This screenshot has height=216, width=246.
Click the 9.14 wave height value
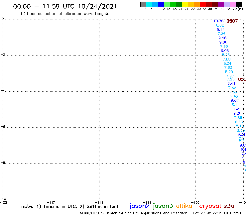[x=221, y=30]
